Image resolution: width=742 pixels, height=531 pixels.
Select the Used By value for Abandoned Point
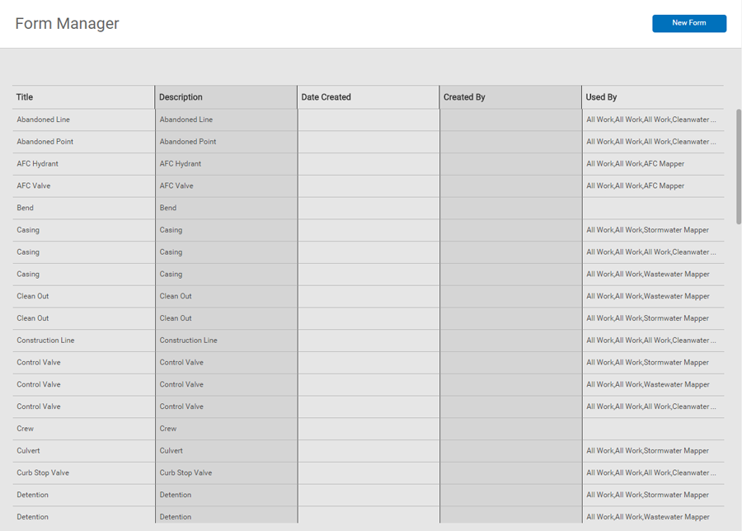[x=651, y=142]
